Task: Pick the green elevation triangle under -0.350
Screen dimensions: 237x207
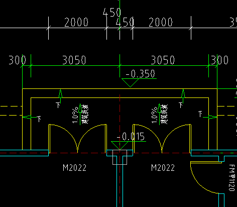Action: pyautogui.click(x=130, y=83)
